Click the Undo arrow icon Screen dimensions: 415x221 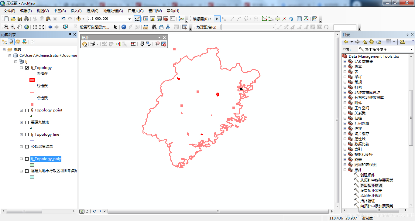[x=63, y=19]
